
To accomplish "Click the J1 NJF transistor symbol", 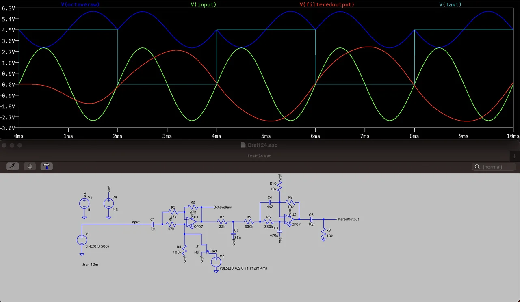I will point(206,249).
